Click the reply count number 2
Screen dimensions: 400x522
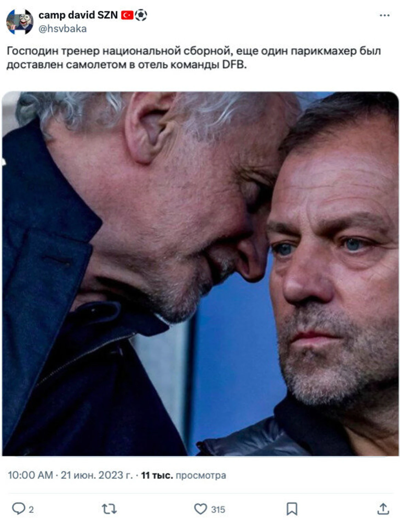point(31,509)
